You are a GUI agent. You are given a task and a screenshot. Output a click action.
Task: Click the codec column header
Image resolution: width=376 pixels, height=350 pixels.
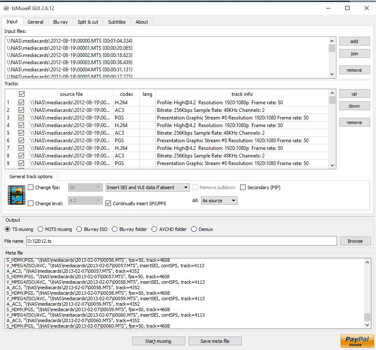click(x=126, y=94)
